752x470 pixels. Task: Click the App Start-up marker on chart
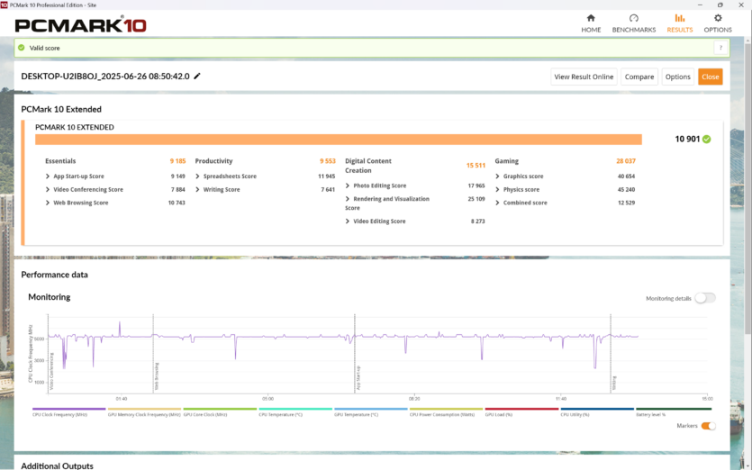coord(358,377)
